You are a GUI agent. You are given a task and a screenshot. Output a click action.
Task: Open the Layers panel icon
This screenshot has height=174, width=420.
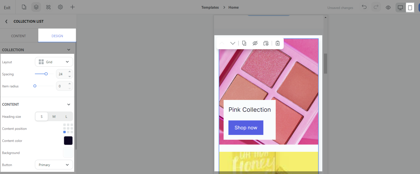pos(36,7)
